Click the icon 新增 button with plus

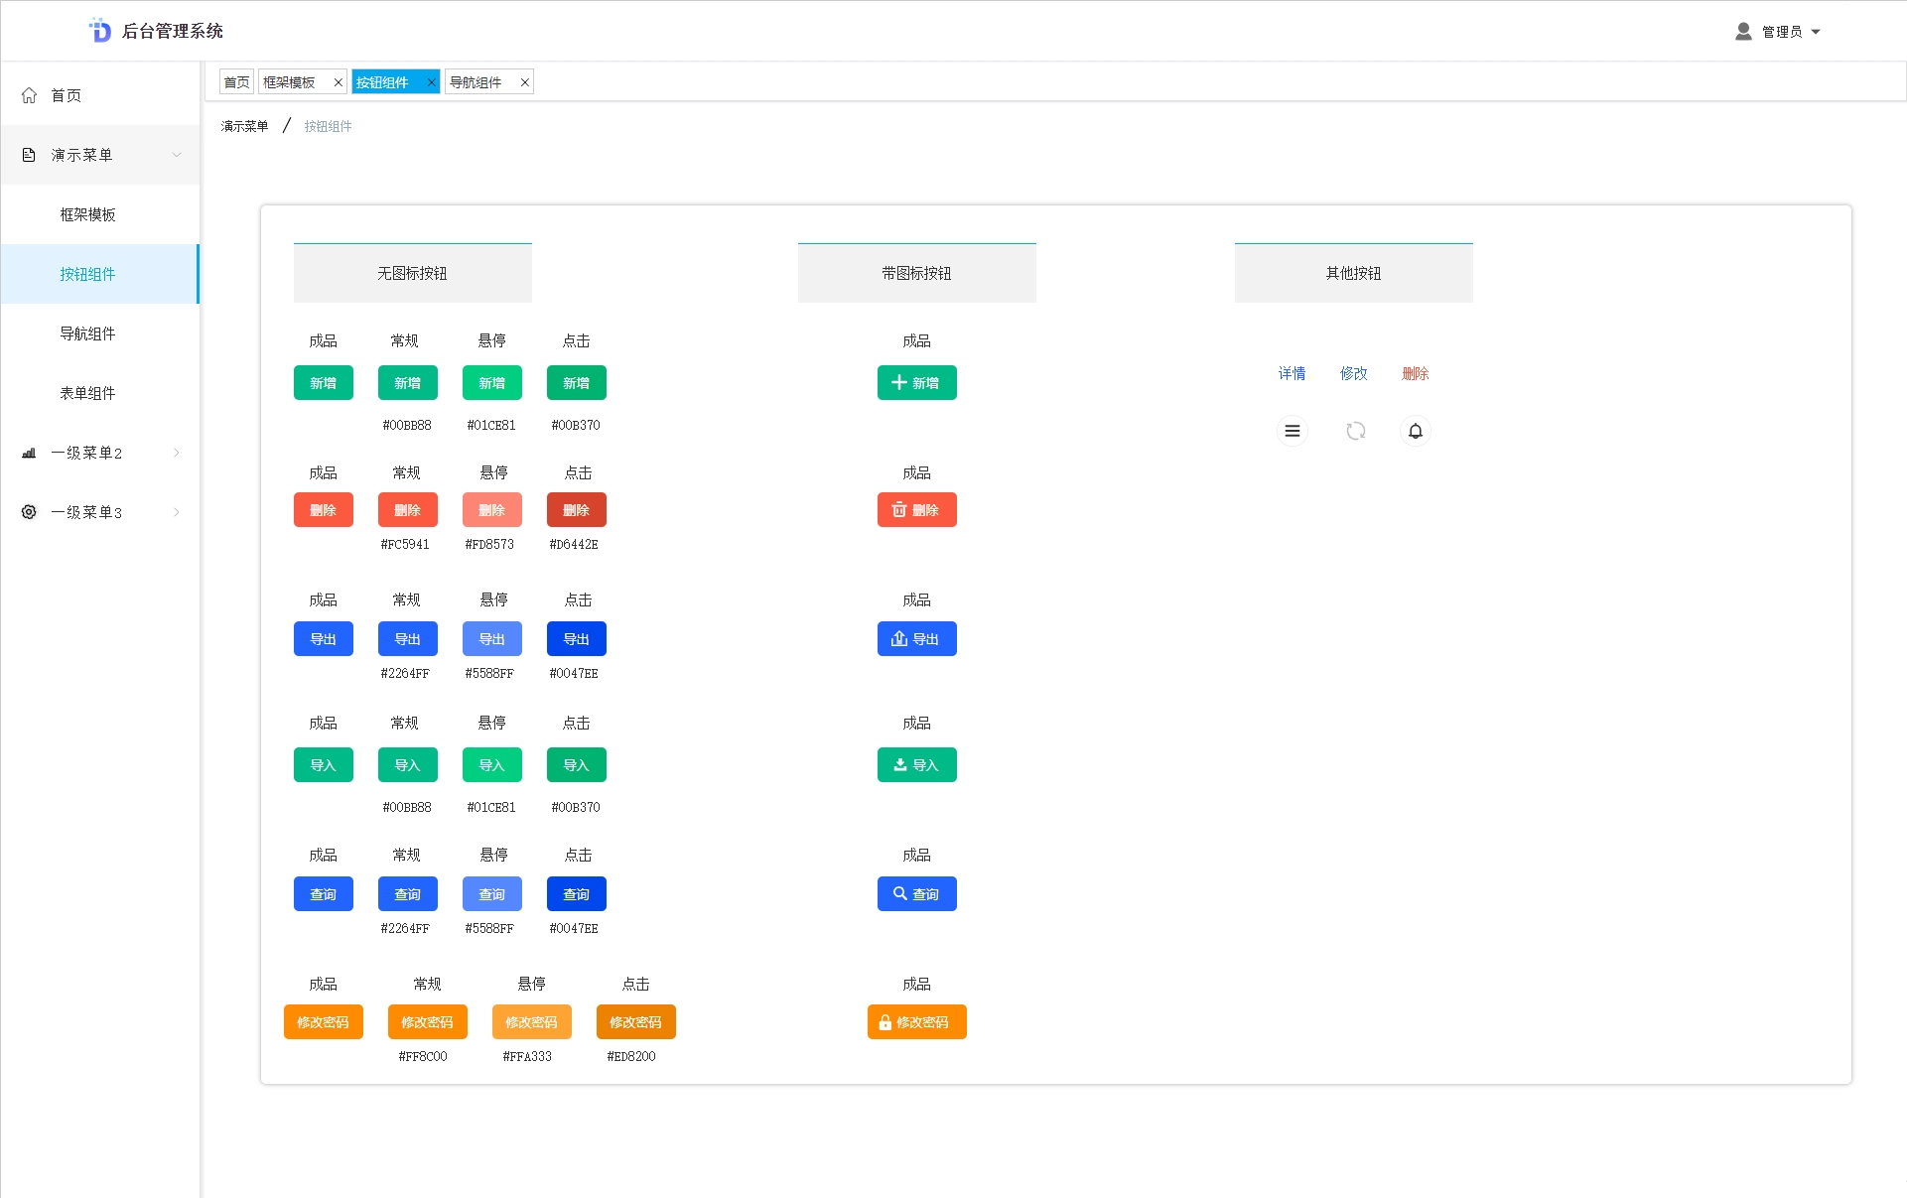tap(917, 383)
